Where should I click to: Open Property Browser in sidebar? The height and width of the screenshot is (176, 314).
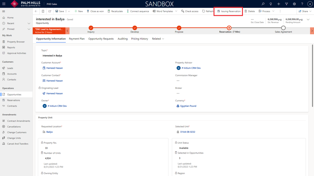[x=16, y=42]
